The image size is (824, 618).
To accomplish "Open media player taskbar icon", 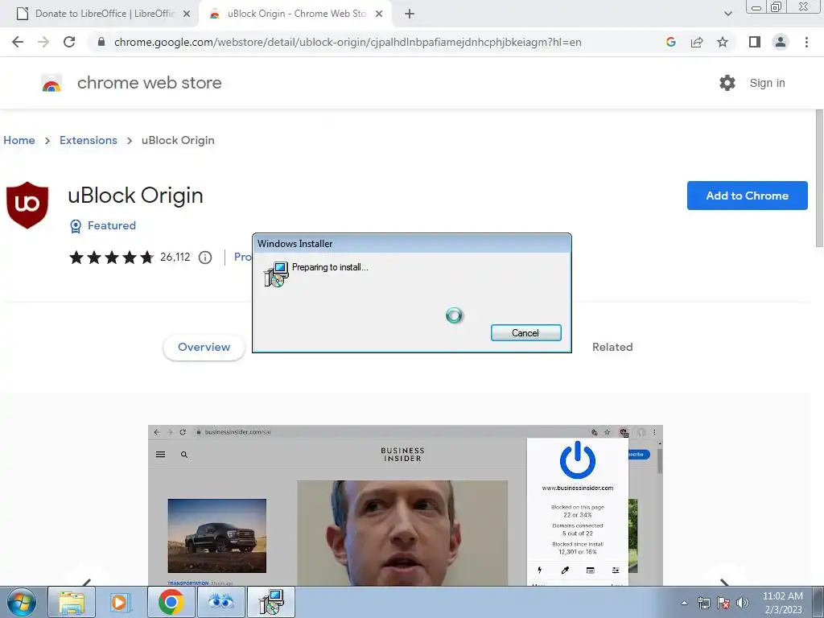I will pos(121,602).
